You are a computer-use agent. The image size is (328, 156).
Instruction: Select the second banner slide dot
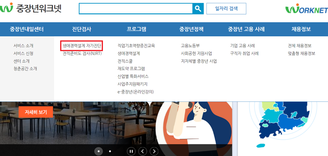click(x=110, y=151)
